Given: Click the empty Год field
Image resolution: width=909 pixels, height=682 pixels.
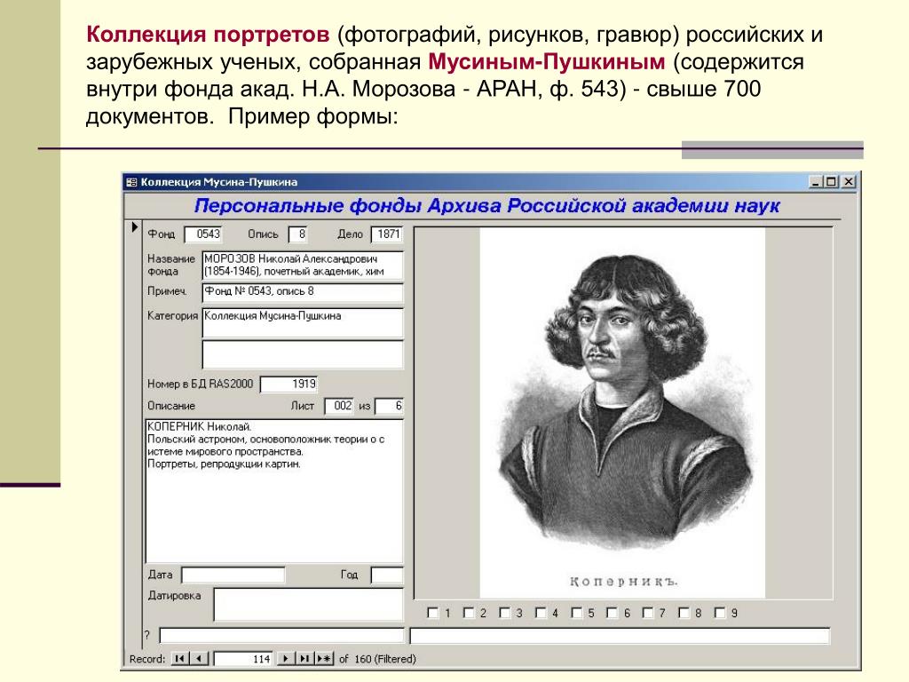Looking at the screenshot, I should [x=387, y=575].
